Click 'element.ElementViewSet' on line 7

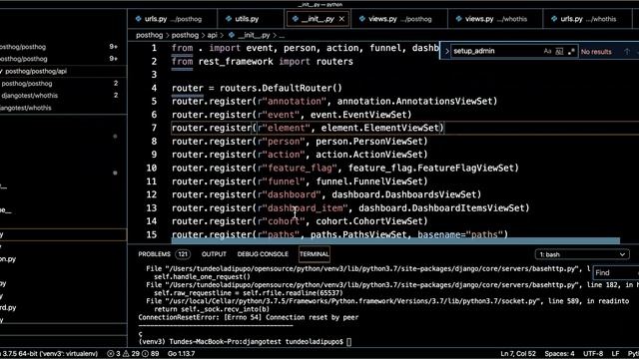coord(379,128)
